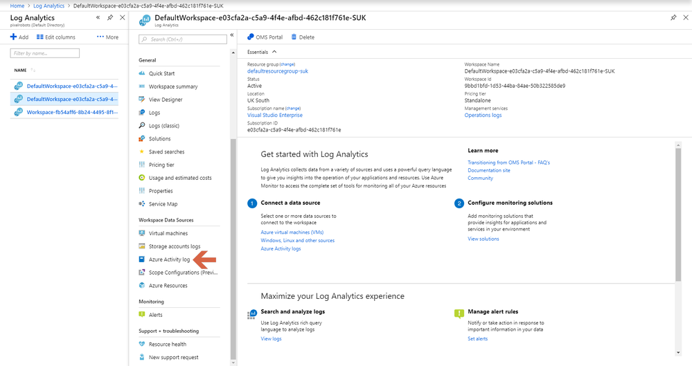Change the subscription name
692x366 pixels.
293,108
